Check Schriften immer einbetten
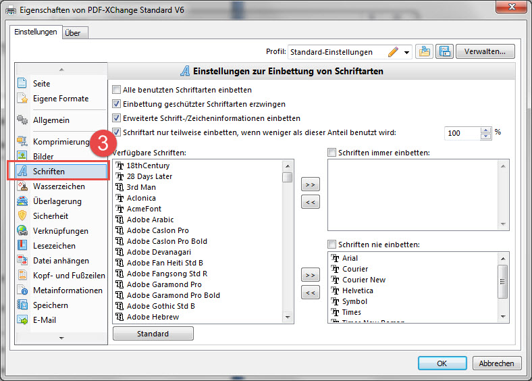Viewport: 532px width, 381px height. [x=331, y=153]
